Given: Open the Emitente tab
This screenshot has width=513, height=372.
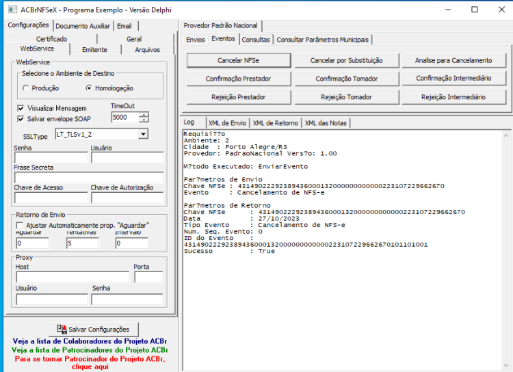Looking at the screenshot, I should (x=95, y=50).
